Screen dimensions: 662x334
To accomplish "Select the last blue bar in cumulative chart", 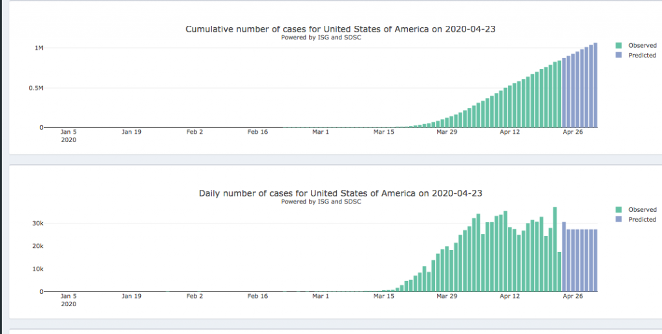I will click(595, 85).
